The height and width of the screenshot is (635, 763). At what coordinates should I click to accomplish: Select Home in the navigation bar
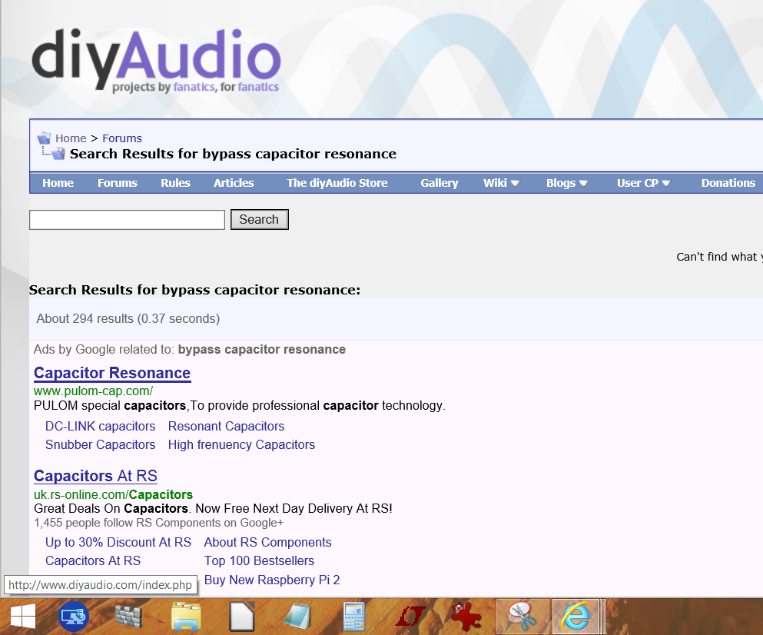click(x=58, y=183)
